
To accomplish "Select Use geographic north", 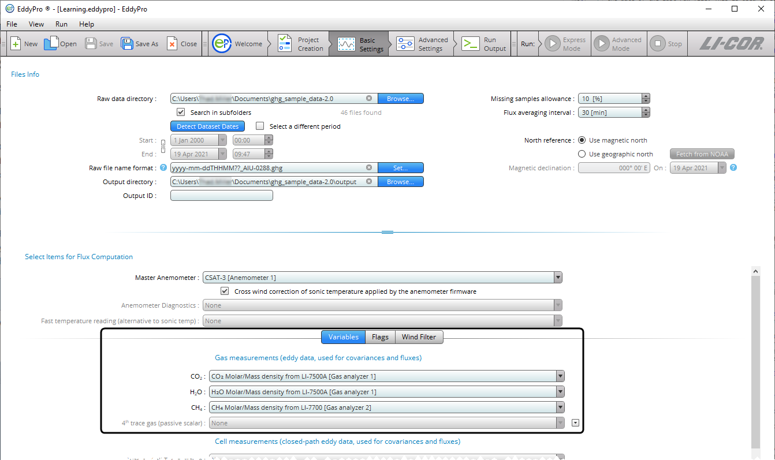I will point(582,154).
